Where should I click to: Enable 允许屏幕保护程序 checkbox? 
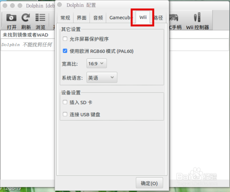65,39
